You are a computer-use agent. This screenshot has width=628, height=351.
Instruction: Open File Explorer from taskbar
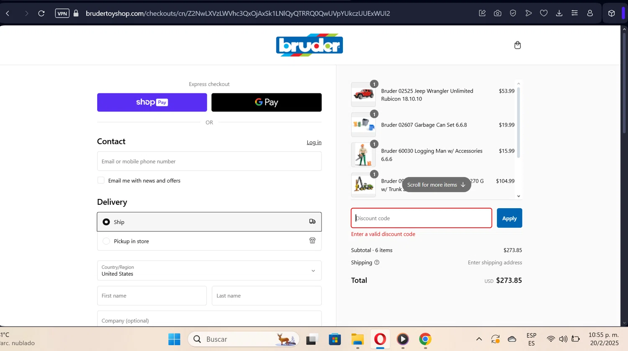[x=358, y=339]
